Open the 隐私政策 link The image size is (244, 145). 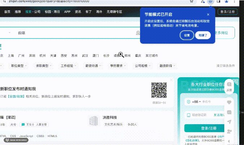pos(192,140)
